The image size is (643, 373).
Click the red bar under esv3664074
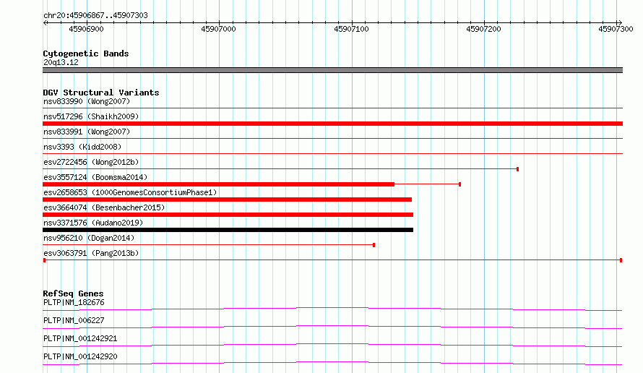click(x=228, y=215)
